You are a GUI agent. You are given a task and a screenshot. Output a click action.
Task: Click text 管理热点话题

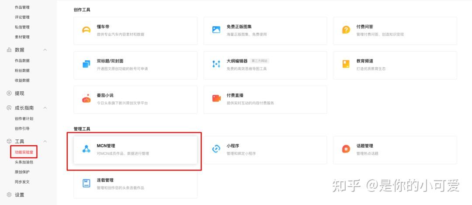point(367,153)
